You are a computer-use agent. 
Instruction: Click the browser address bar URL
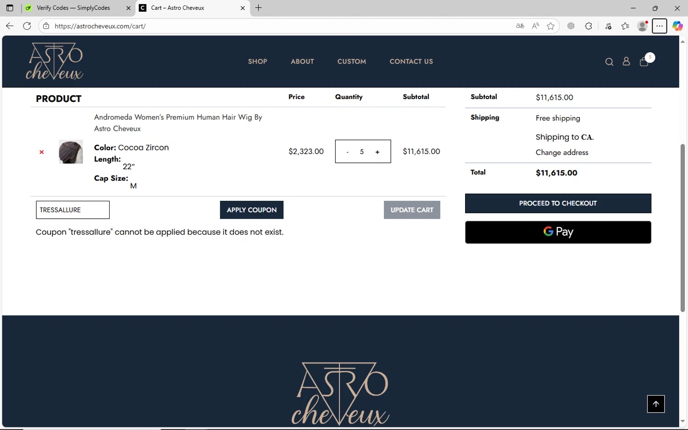(100, 26)
